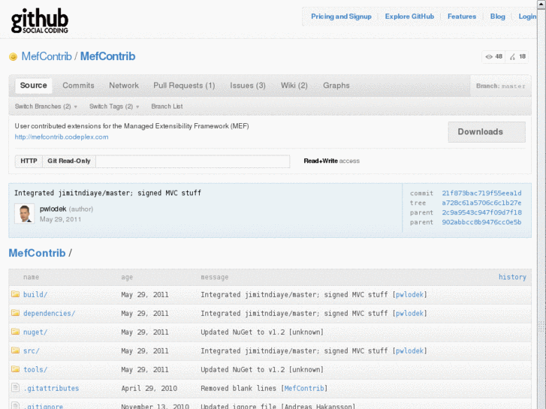546x409 pixels.
Task: Open the tools/ folder
Action: pyautogui.click(x=35, y=370)
